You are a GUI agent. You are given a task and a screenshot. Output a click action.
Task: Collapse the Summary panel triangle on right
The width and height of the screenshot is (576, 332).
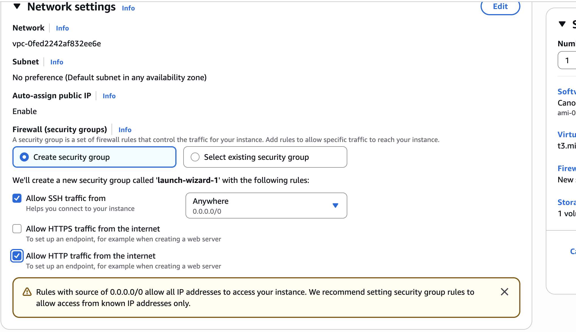tap(562, 24)
